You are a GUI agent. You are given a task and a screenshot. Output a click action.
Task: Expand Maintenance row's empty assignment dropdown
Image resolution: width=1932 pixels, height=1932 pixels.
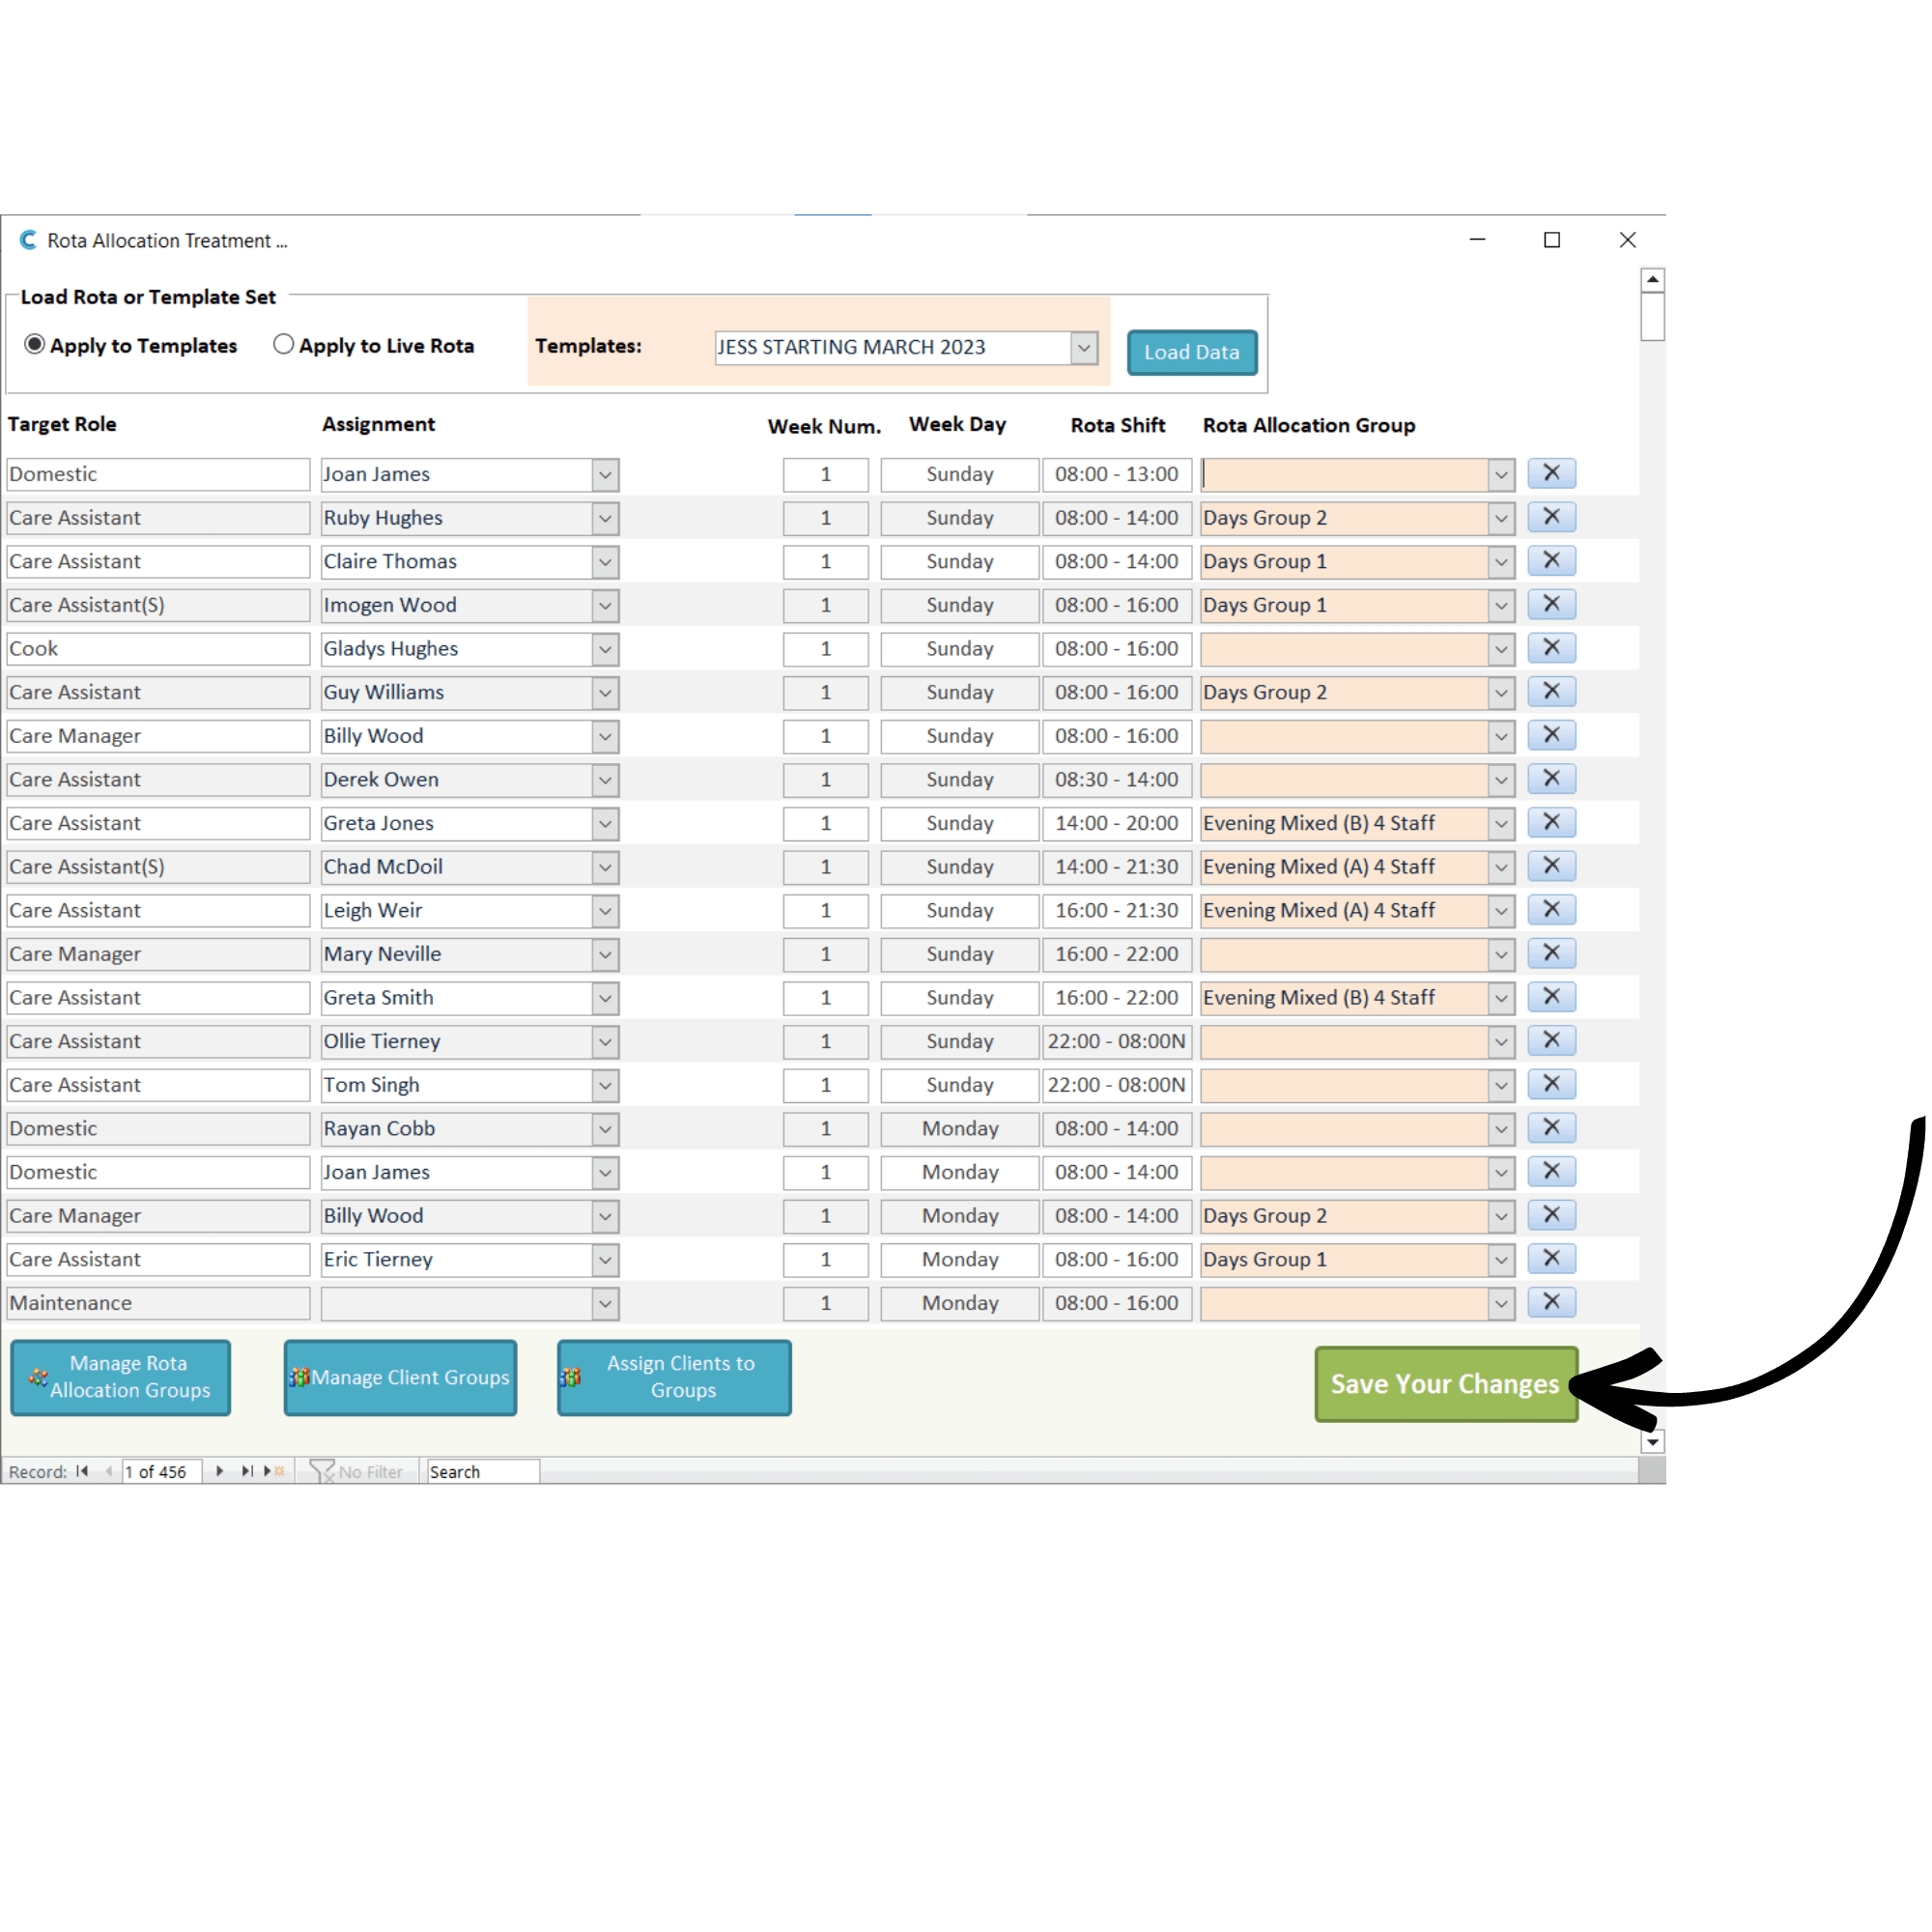click(x=605, y=1303)
